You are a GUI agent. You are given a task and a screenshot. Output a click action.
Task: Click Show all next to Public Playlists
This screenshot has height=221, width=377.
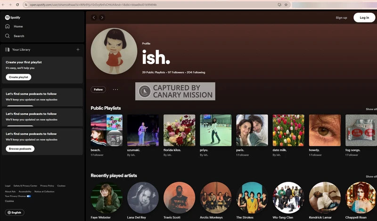pos(371,109)
